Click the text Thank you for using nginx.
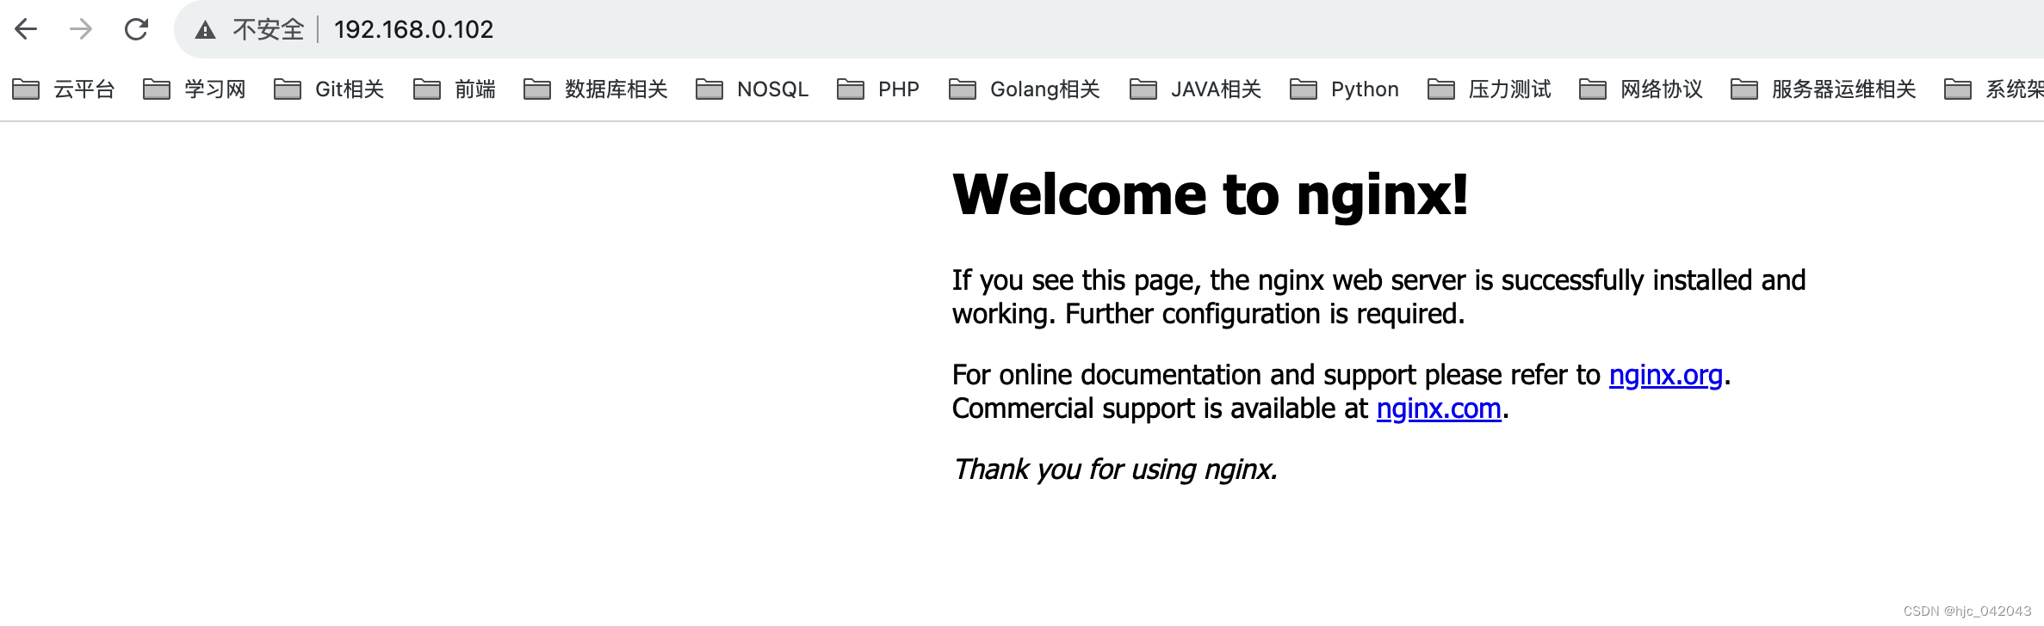2044x626 pixels. coord(1115,470)
